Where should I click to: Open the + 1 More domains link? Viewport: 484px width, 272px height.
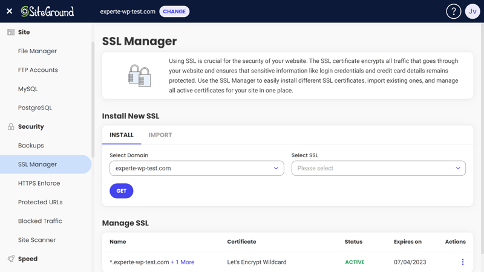tap(183, 262)
